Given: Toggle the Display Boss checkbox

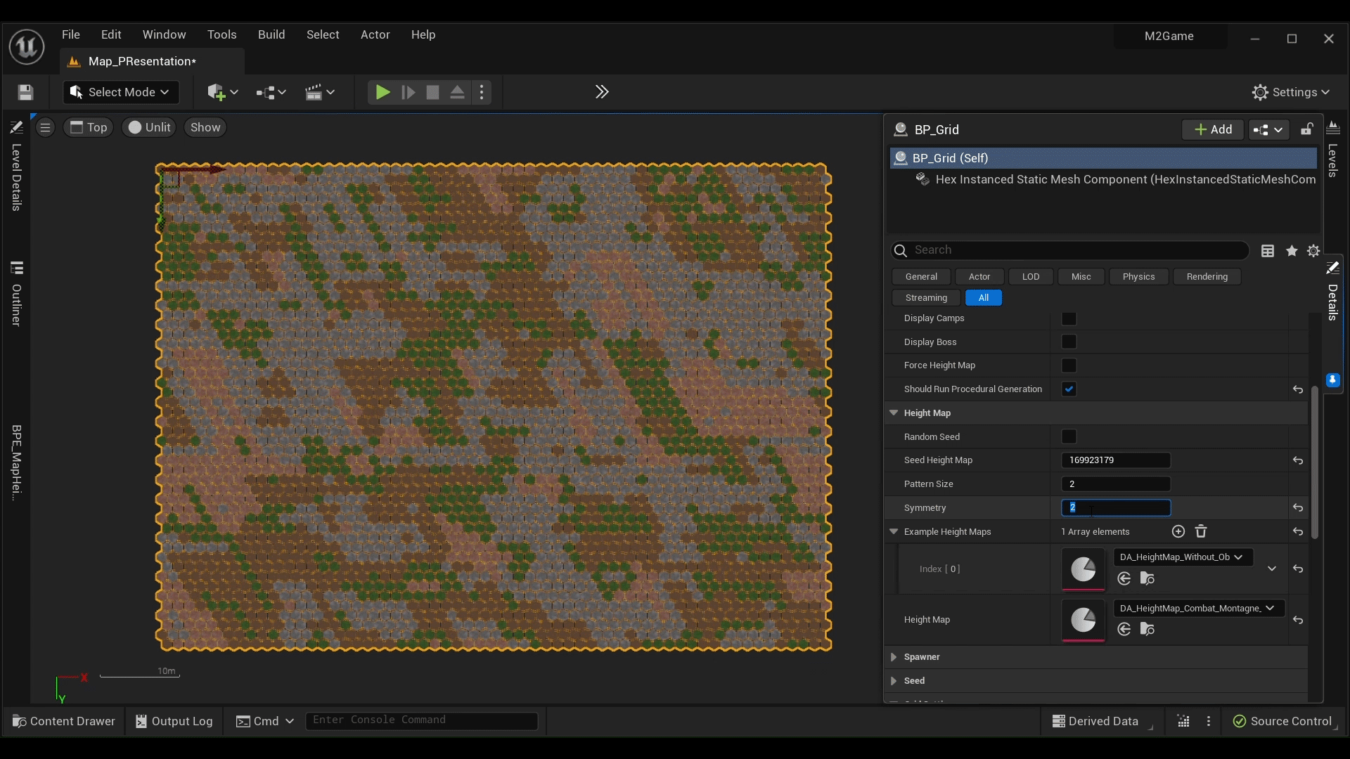Looking at the screenshot, I should click(x=1069, y=342).
